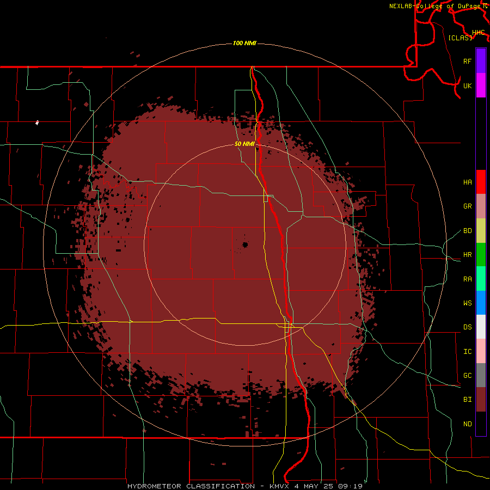Pick the dark green HR swatch
The width and height of the screenshot is (490, 490).
[x=481, y=255]
